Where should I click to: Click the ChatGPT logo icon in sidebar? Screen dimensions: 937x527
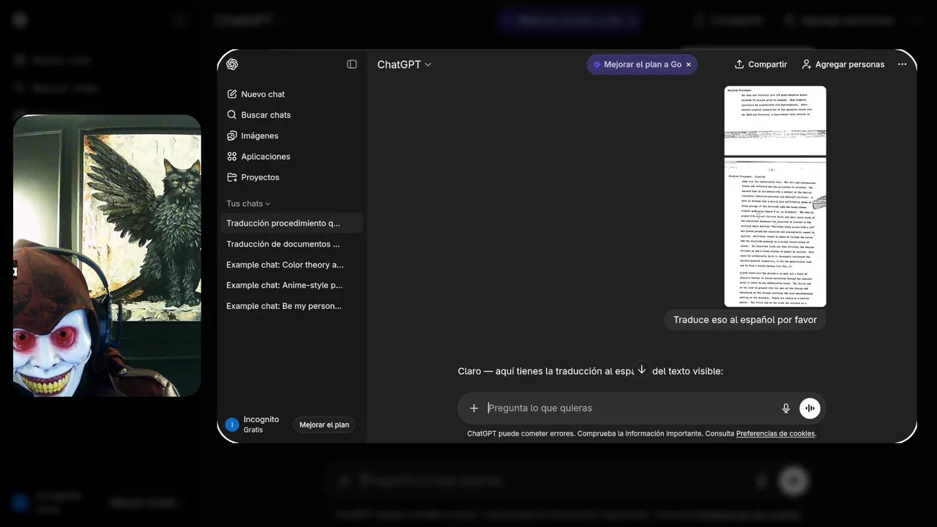232,64
